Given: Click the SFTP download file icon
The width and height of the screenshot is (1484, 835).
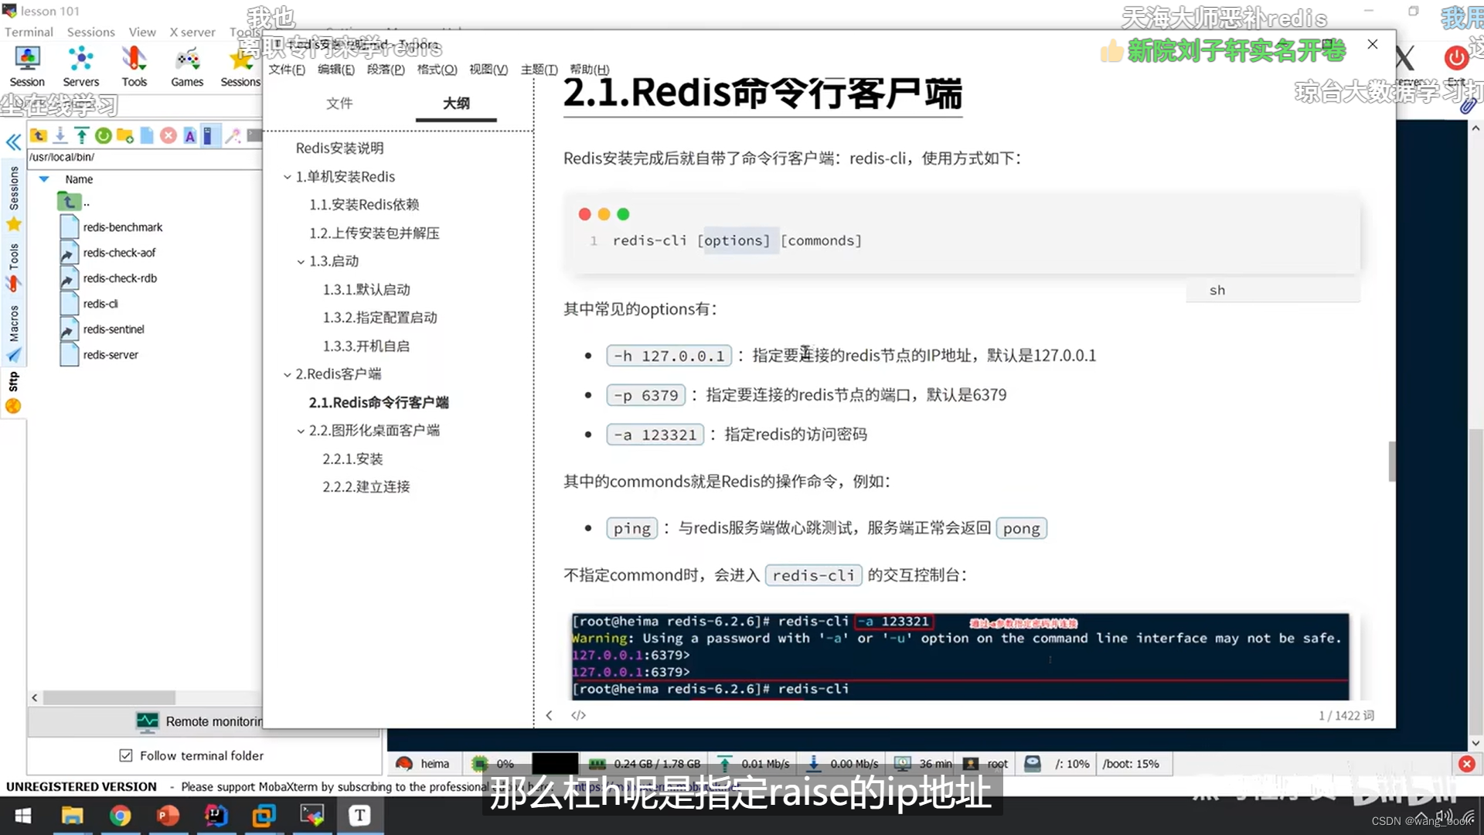Looking at the screenshot, I should (x=60, y=135).
